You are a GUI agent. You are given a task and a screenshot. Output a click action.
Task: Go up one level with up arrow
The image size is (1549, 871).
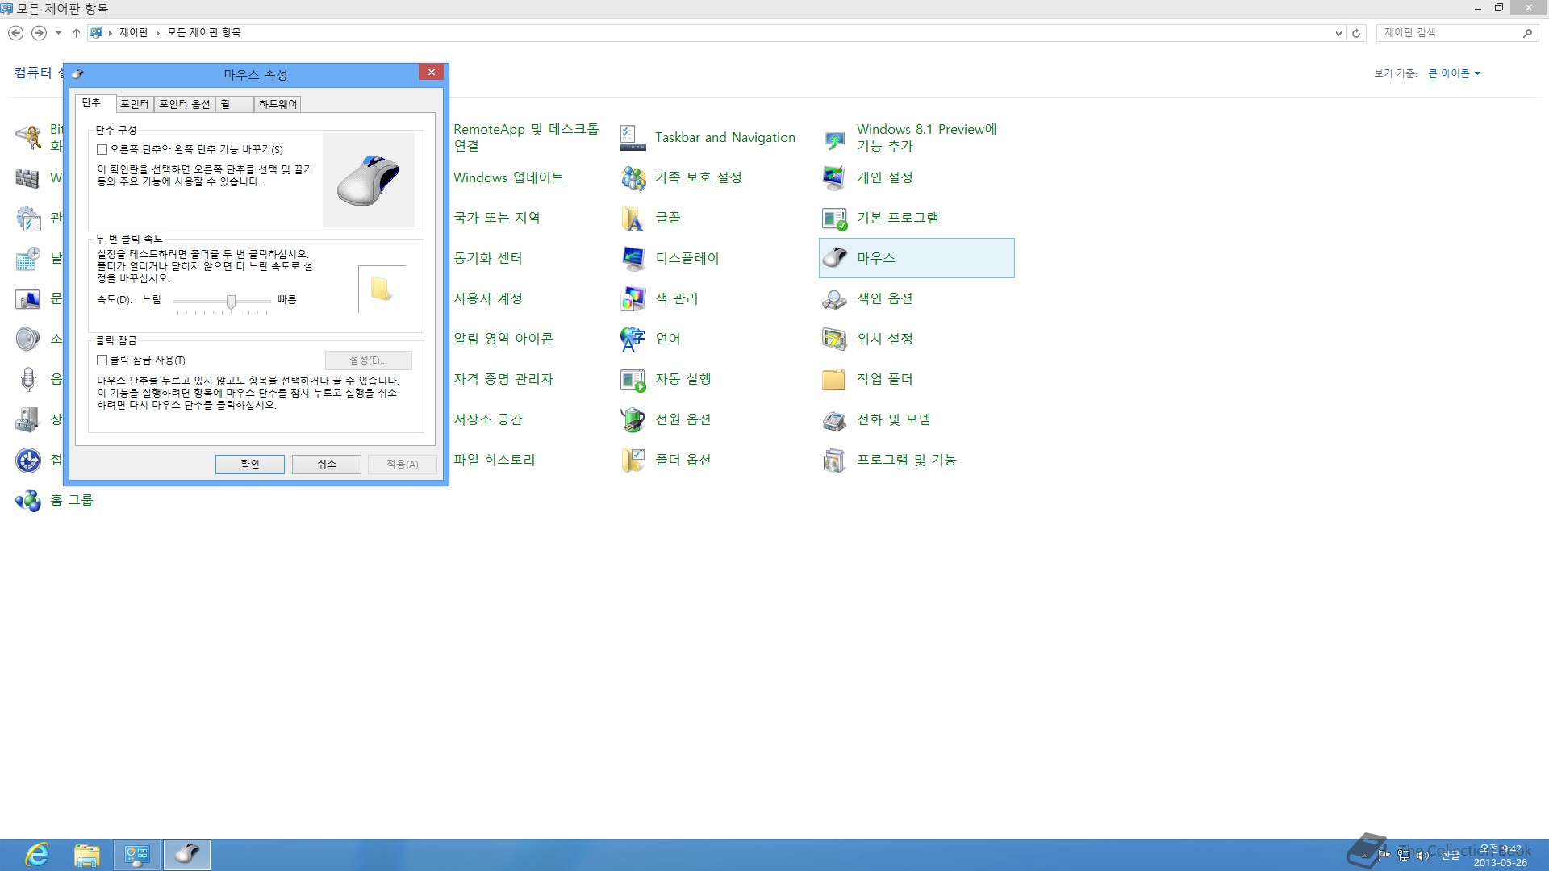[x=77, y=33]
